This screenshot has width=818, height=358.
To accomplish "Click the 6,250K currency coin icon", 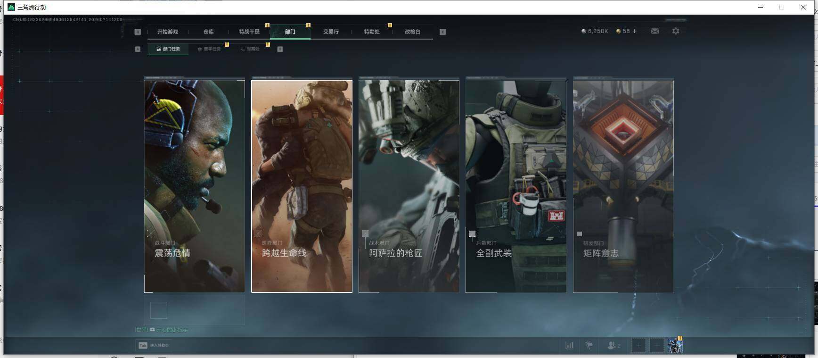I will click(584, 31).
